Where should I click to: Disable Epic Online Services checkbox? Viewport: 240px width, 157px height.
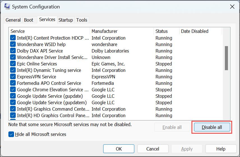click(x=13, y=63)
